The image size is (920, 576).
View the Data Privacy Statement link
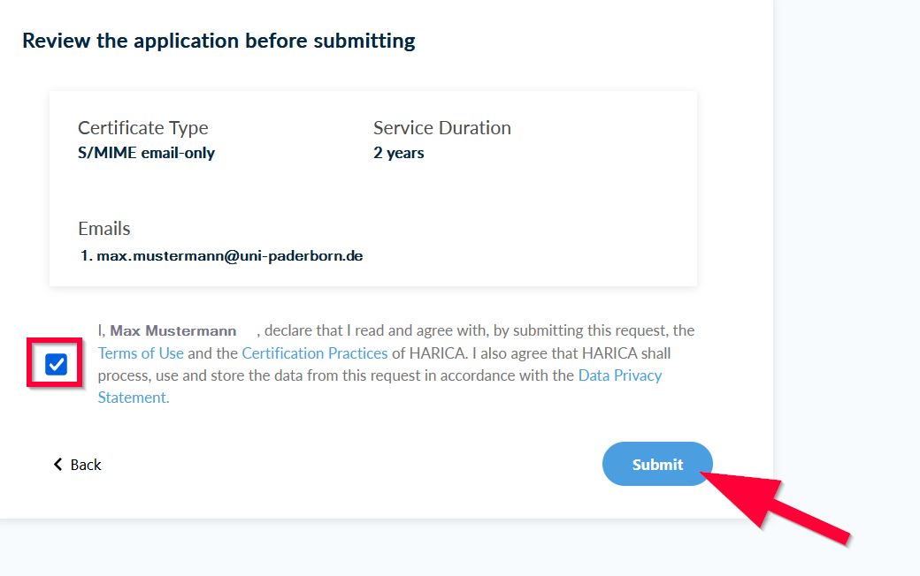(619, 375)
